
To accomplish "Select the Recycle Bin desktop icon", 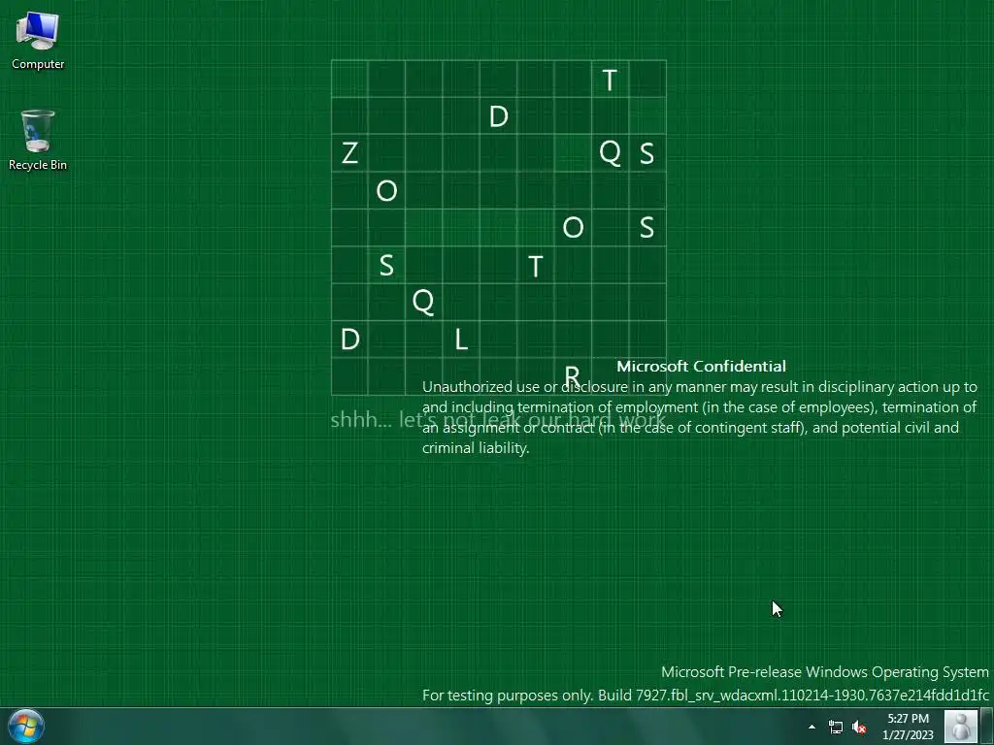I will pyautogui.click(x=38, y=140).
